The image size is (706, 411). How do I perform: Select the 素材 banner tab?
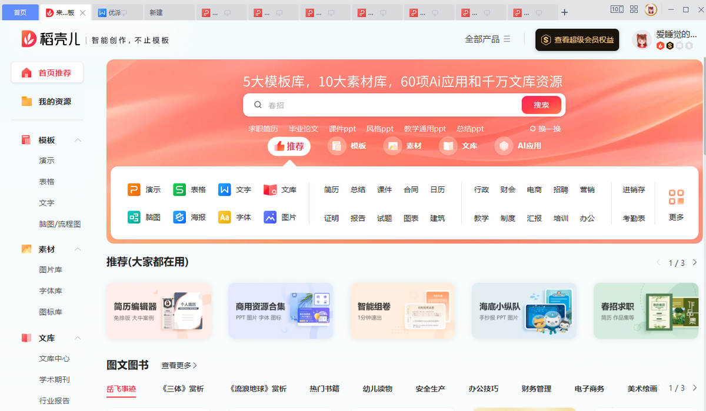[402, 146]
